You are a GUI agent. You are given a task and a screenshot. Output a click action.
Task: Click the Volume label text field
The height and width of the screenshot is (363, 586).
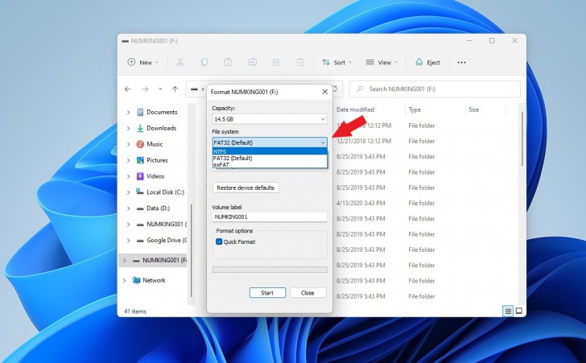(270, 217)
